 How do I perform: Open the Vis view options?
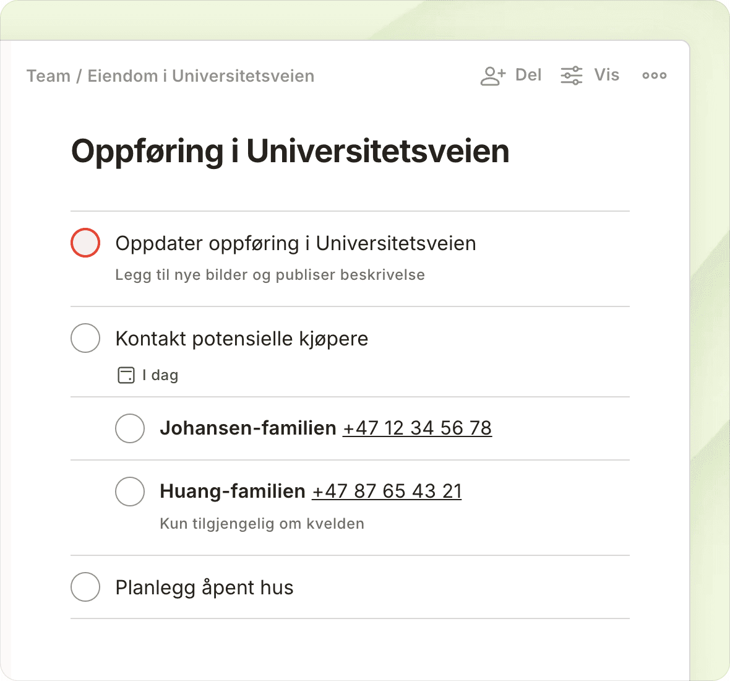click(x=606, y=76)
